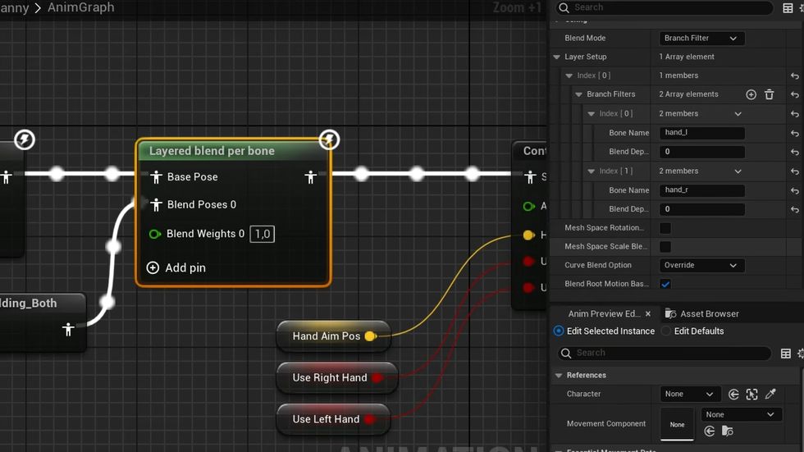
Task: Click the pose output pin on the Holding_Both node
Action: 67,329
